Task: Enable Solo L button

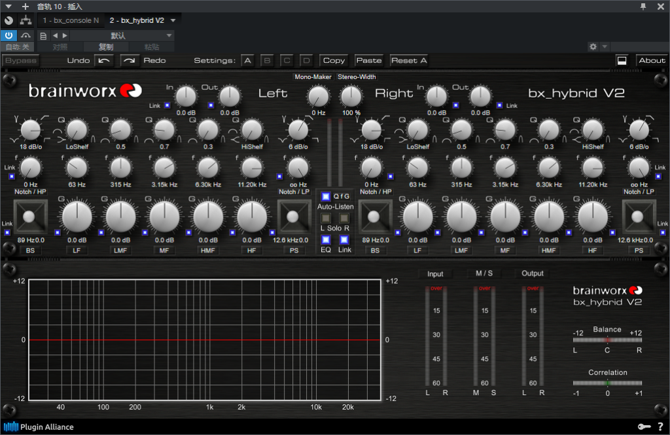Action: coord(326,217)
